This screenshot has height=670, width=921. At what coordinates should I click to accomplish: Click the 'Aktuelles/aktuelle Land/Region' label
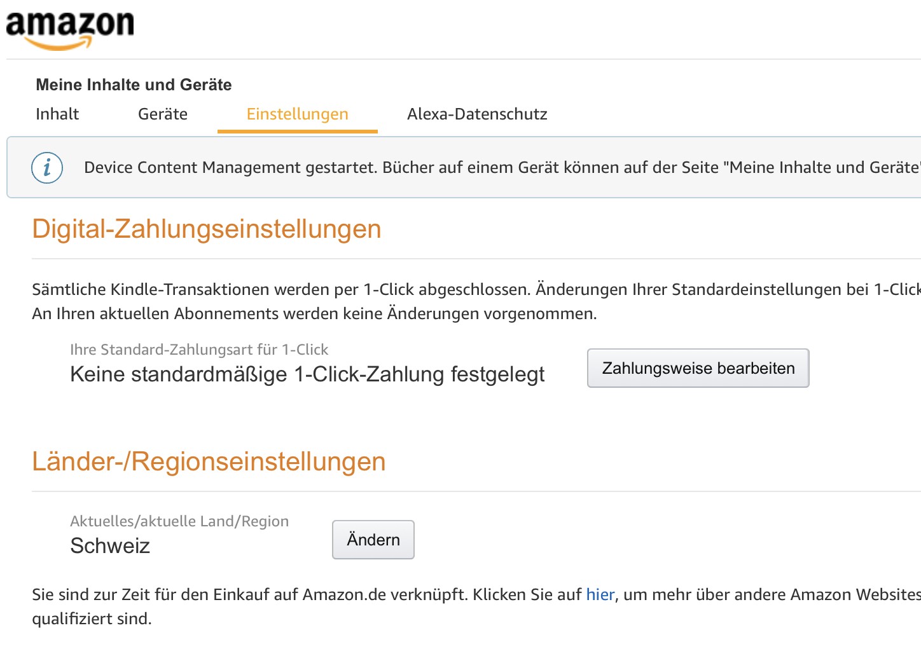coord(179,521)
